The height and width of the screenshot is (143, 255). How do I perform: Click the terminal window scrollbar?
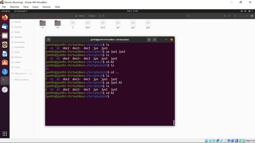click(174, 123)
